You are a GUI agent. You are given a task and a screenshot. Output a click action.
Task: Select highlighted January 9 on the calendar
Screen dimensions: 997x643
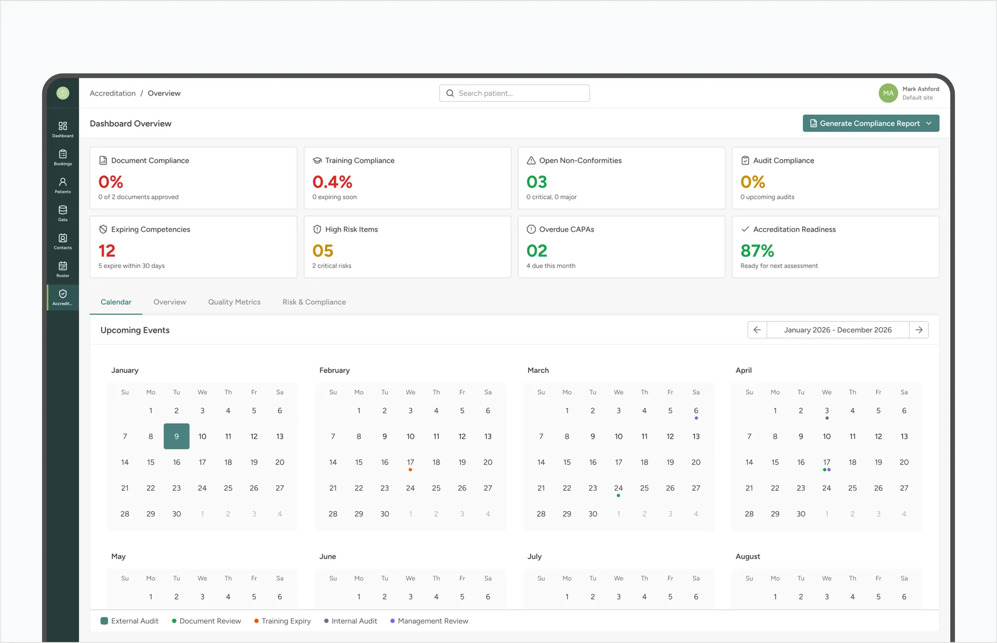tap(177, 436)
